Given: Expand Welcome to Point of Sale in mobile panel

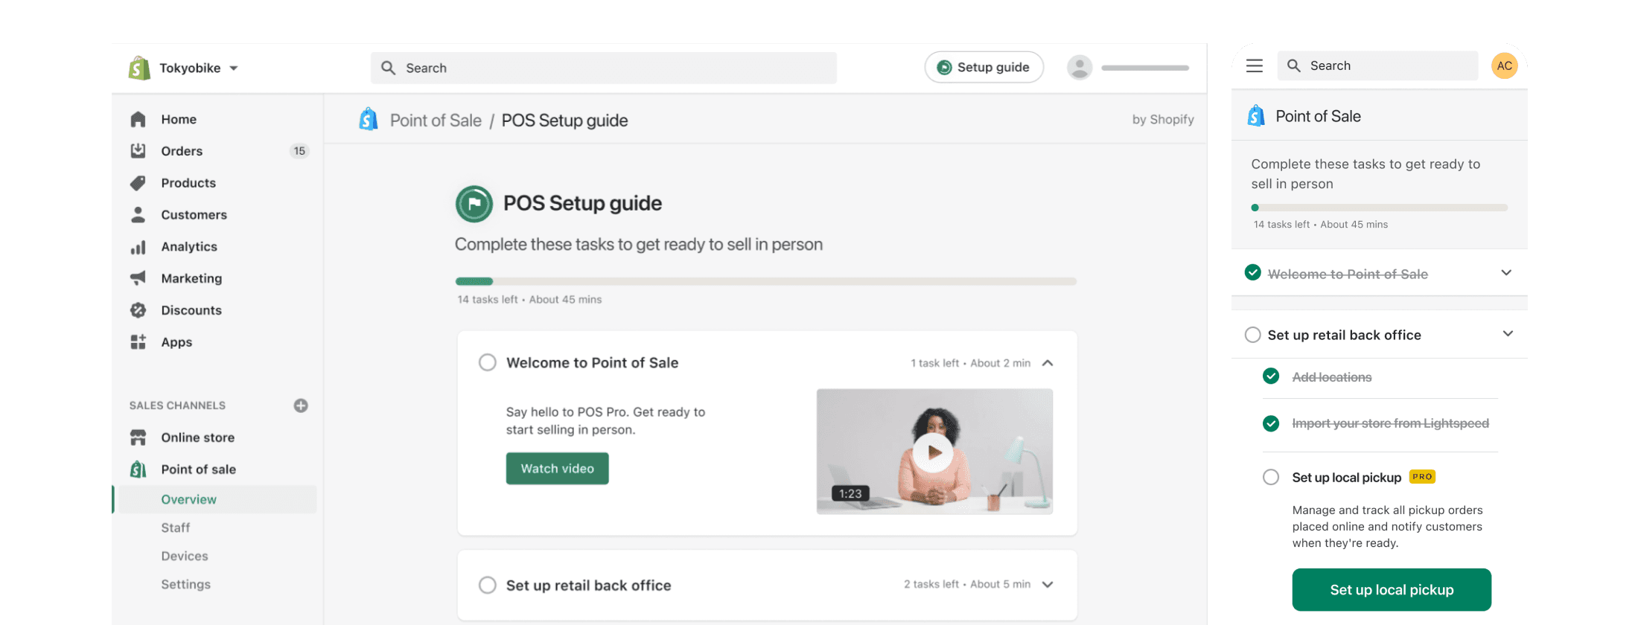Looking at the screenshot, I should 1506,273.
